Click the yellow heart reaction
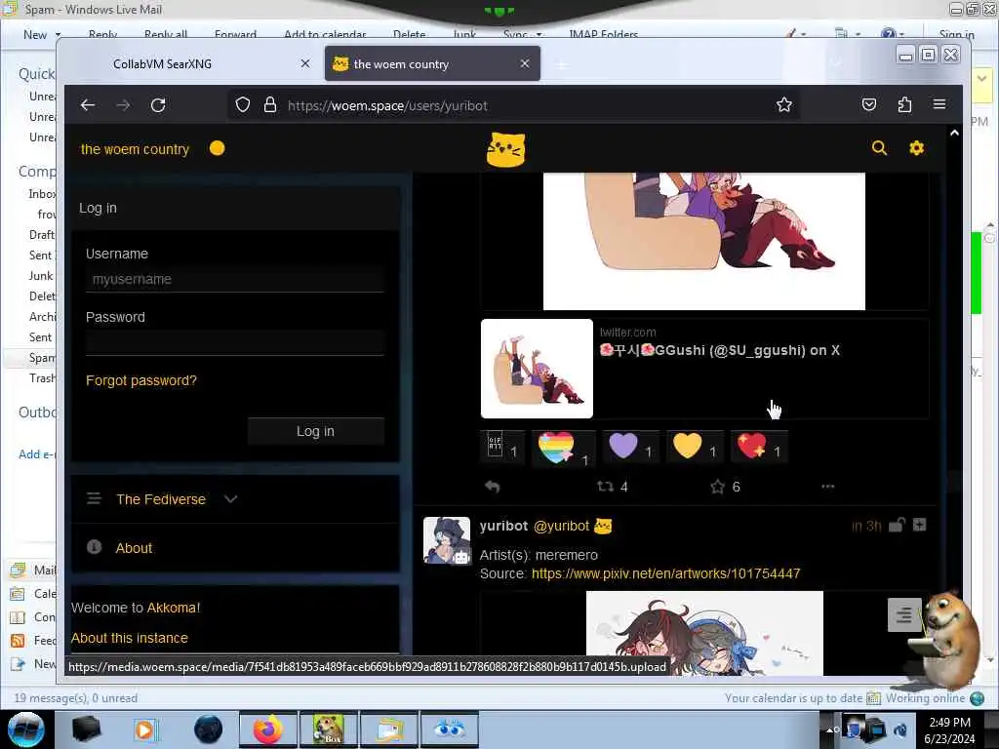999x749 pixels. 695,446
